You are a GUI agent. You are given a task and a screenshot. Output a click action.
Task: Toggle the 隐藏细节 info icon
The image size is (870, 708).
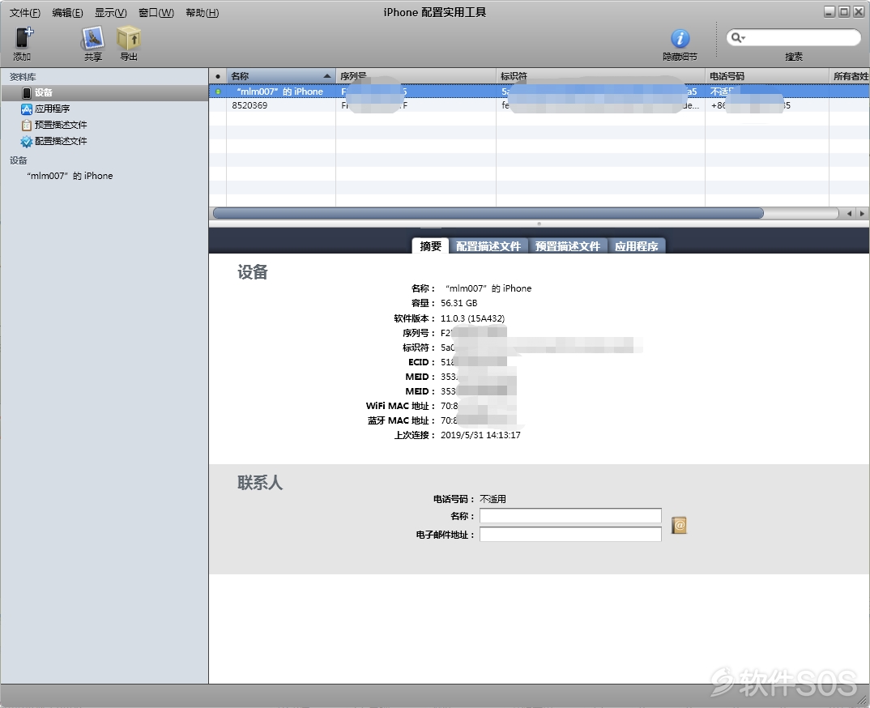680,38
